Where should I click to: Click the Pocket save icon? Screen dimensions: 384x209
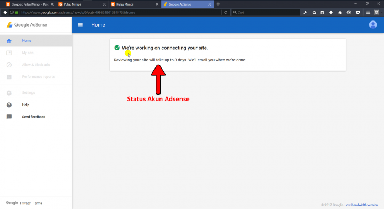tap(358, 12)
